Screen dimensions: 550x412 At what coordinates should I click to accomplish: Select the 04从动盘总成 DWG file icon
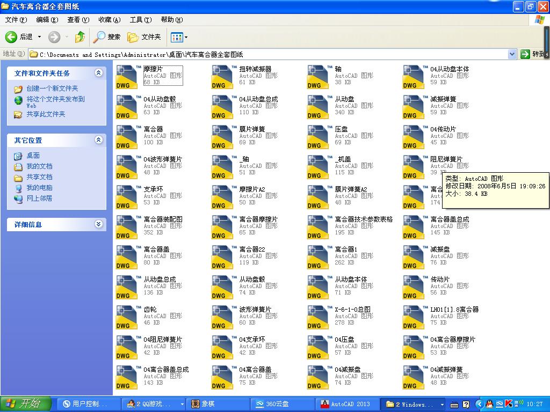click(222, 107)
